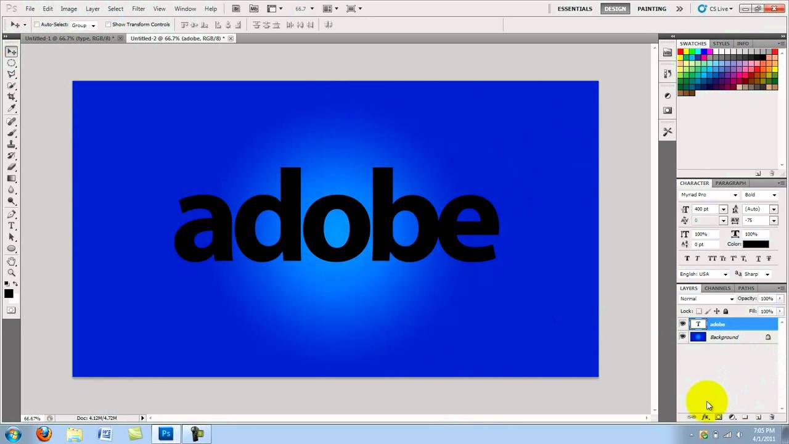Enable Show Transform Controls checkbox

[108, 25]
